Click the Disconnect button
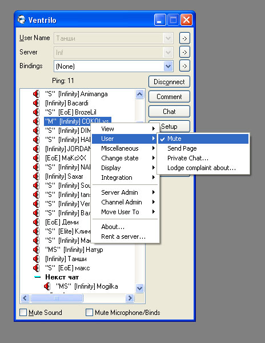The image size is (265, 343). coord(169,82)
